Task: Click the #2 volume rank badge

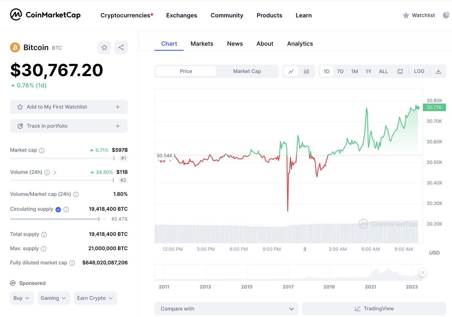Action: tap(123, 181)
